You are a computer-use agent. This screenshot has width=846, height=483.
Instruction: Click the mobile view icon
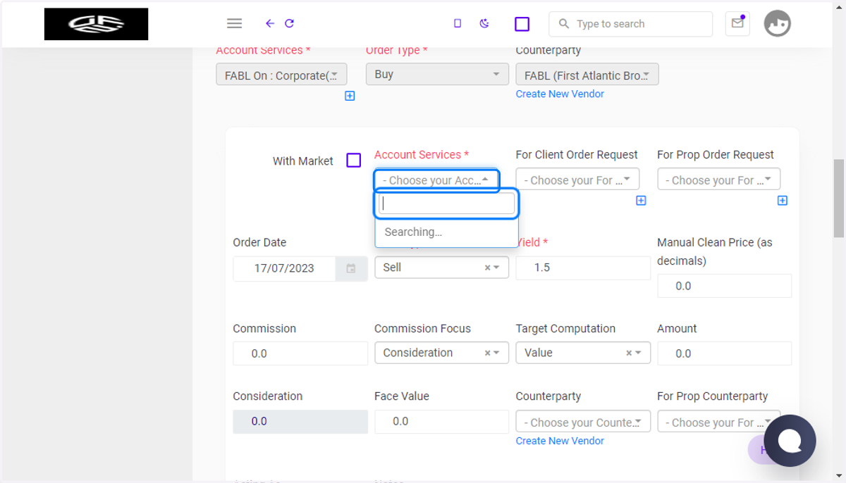coord(458,23)
